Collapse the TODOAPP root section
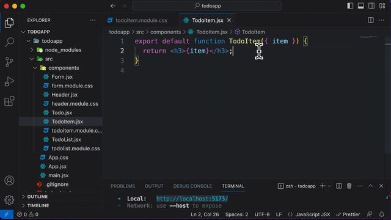The image size is (391, 220). point(60,32)
